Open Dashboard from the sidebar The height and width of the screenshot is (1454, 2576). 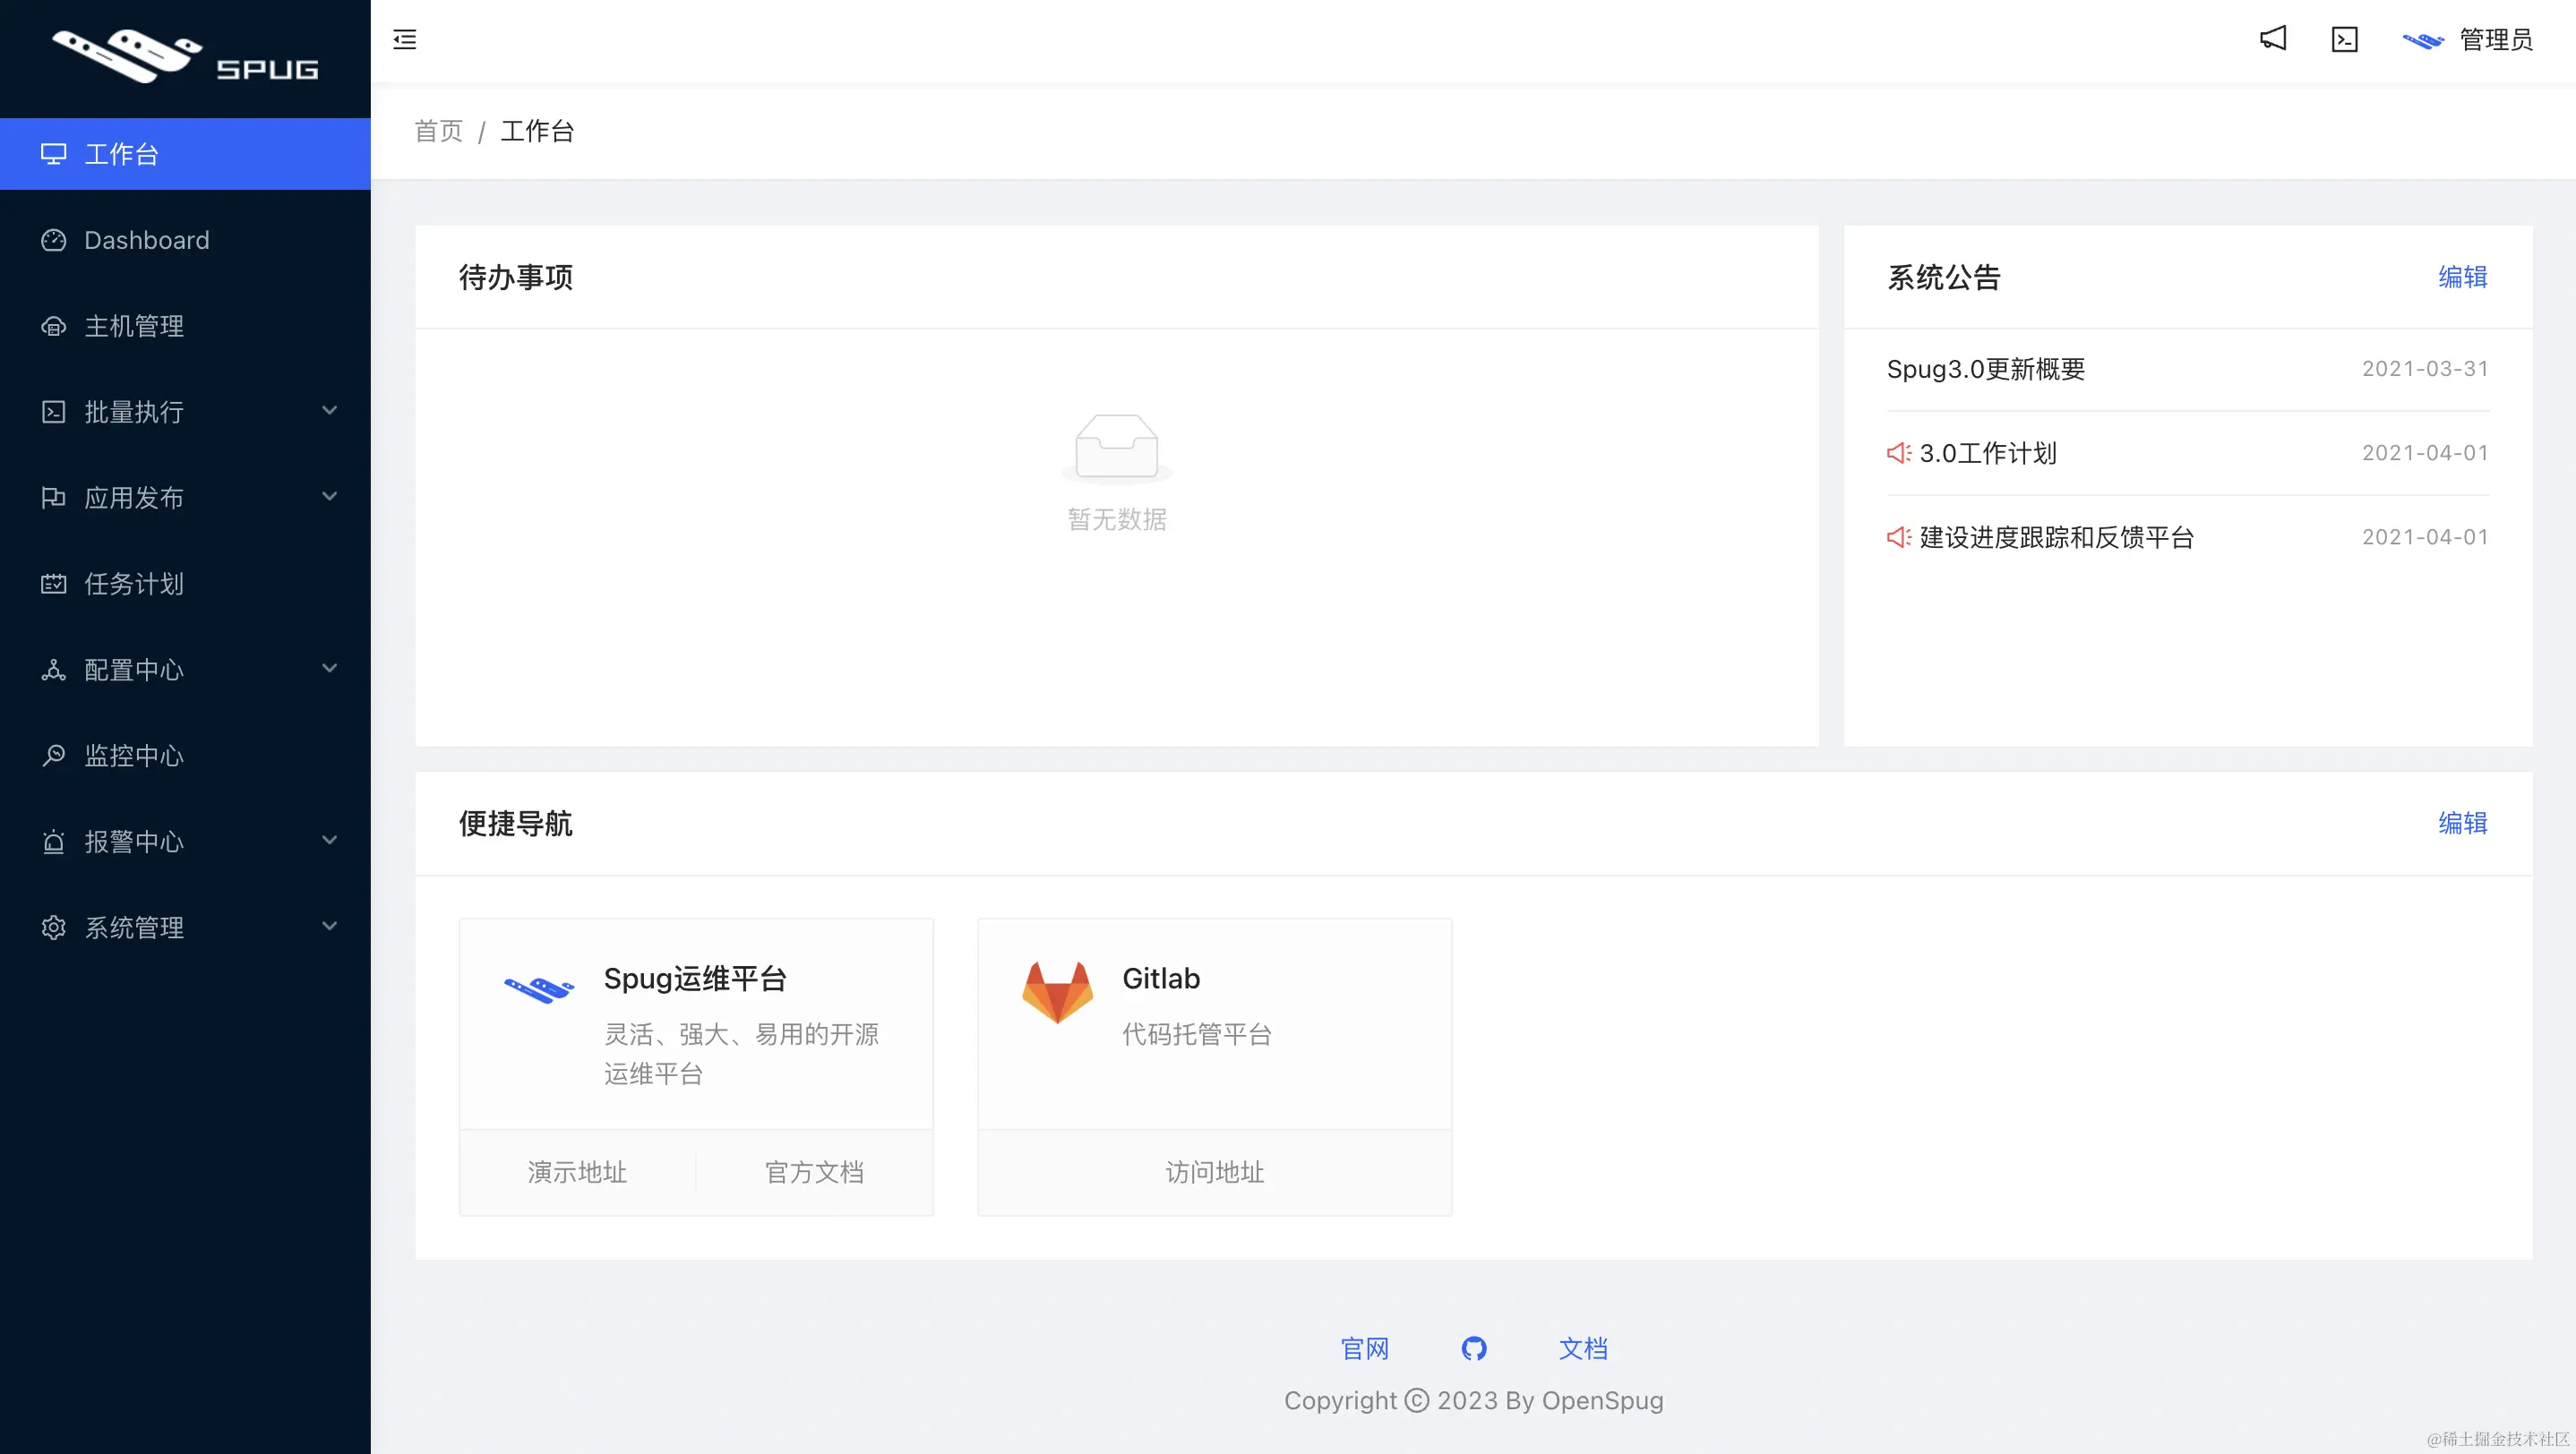pos(146,240)
